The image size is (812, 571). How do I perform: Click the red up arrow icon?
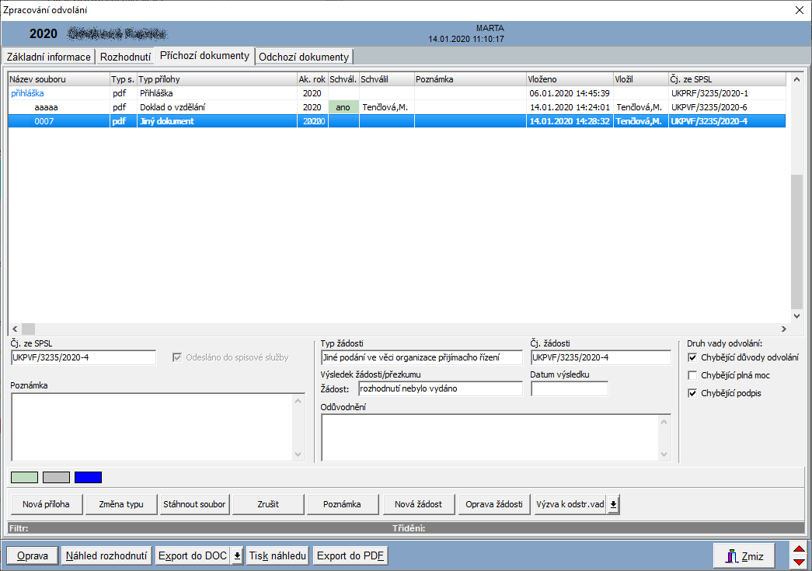(x=798, y=550)
